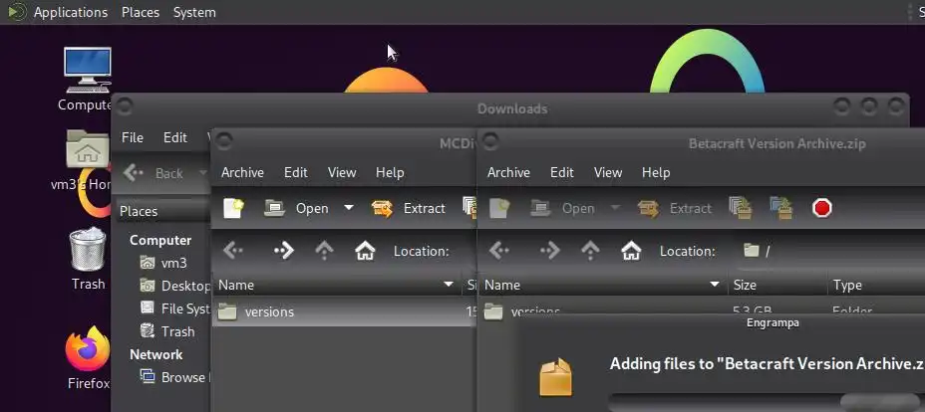This screenshot has height=412, width=925.
Task: Click new archive icon in Betacraft window
Action: coord(499,208)
